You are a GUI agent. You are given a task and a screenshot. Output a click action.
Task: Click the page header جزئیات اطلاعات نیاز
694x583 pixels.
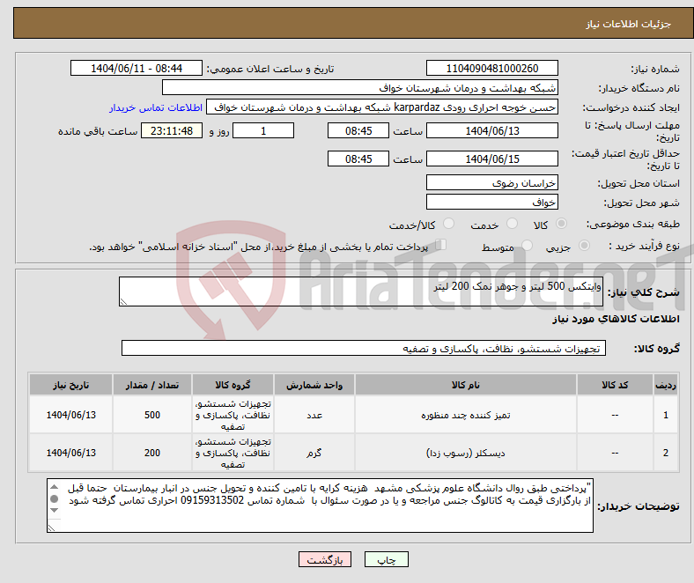pyautogui.click(x=629, y=24)
